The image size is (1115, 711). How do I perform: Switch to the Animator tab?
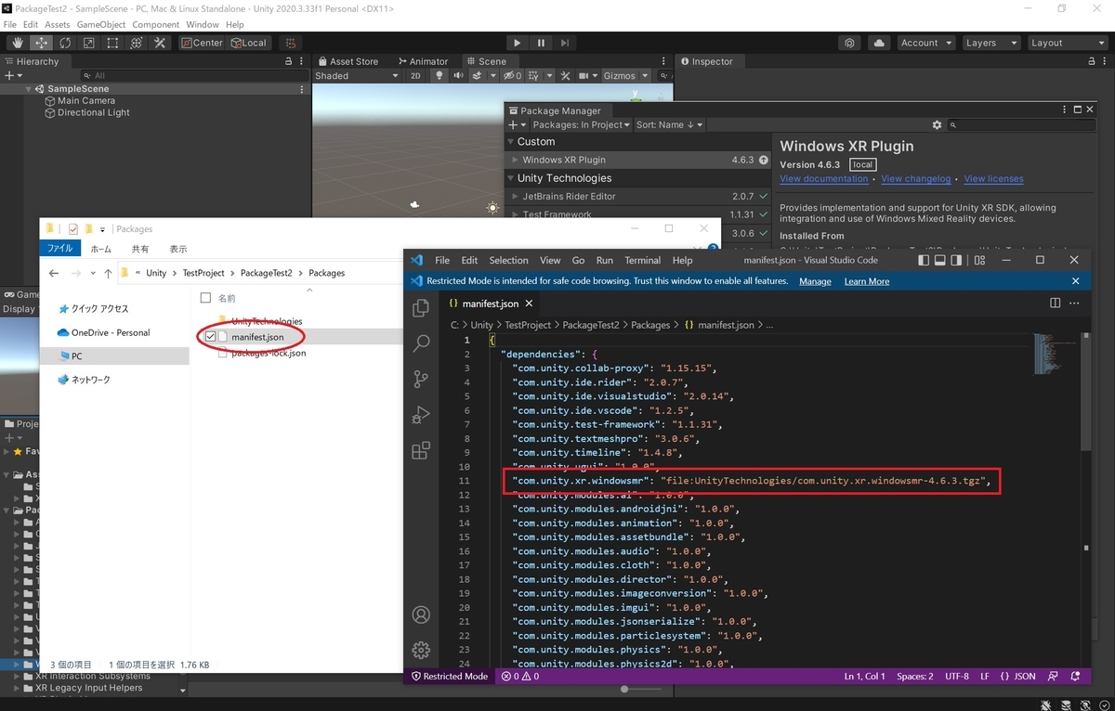(422, 61)
